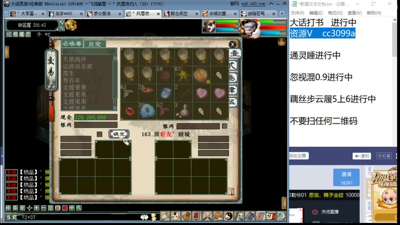The width and height of the screenshot is (400, 225).
Task: Open the horse mount icon in bottom toolbar
Action: coord(239,216)
